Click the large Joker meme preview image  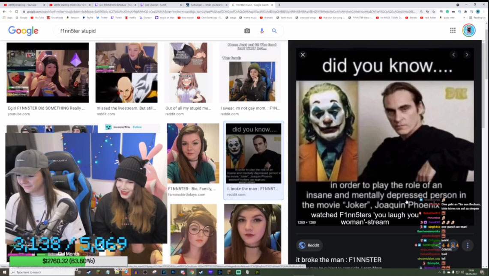coord(385,137)
